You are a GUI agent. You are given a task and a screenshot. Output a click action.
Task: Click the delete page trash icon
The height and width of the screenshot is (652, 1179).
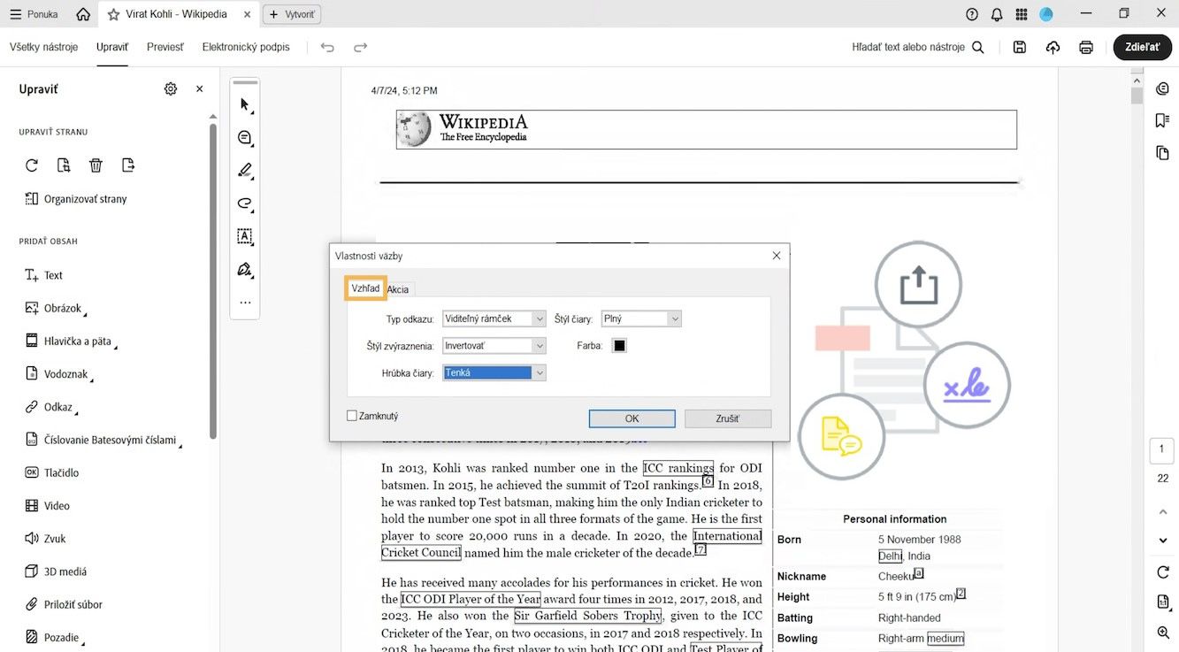(96, 165)
